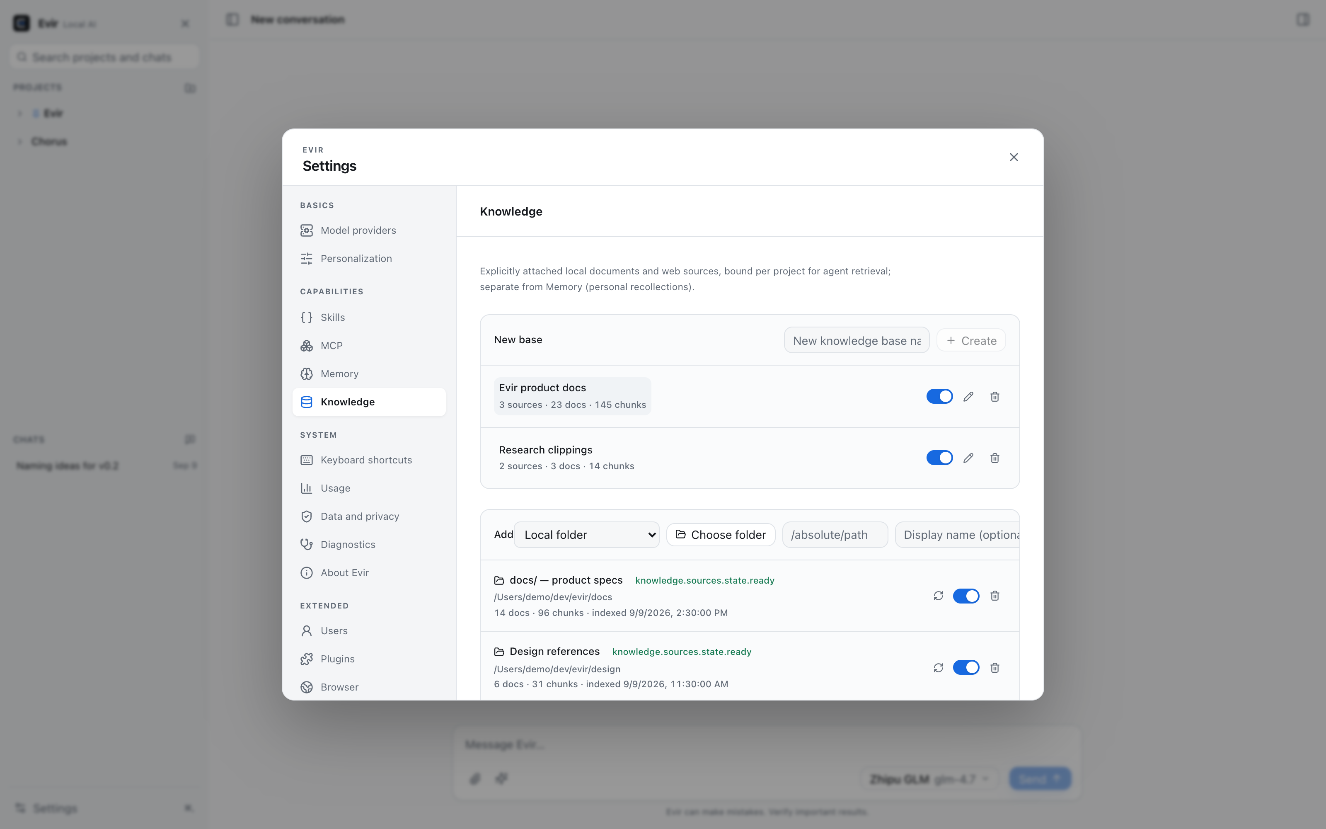The width and height of the screenshot is (1326, 829).
Task: Open Plugins settings
Action: (x=369, y=659)
